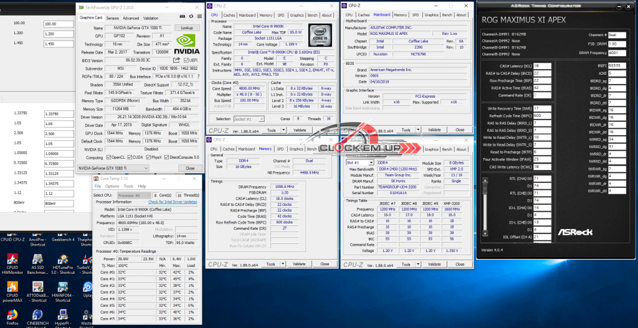638x328 pixels.
Task: Click the Lookup button in GPU-Z
Action: (186, 27)
